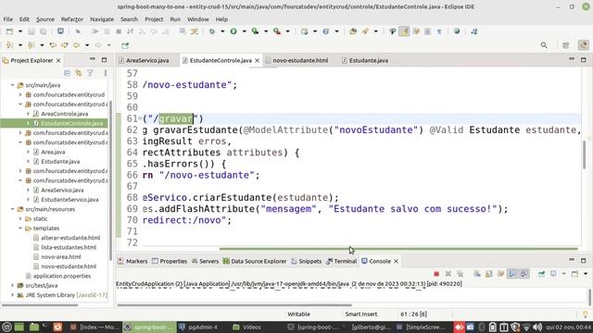This screenshot has height=333, width=593.
Task: Click the volume icon in system tray
Action: pyautogui.click(x=537, y=327)
